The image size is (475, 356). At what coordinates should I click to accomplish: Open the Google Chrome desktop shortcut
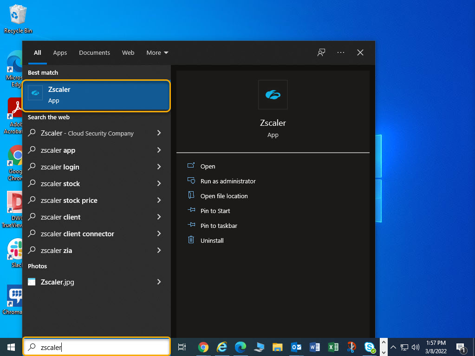click(14, 163)
